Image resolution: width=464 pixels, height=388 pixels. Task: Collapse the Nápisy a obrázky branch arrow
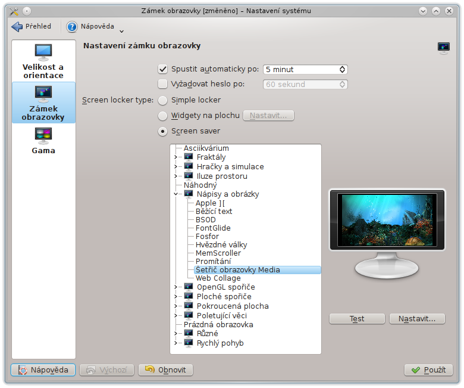[x=175, y=194]
